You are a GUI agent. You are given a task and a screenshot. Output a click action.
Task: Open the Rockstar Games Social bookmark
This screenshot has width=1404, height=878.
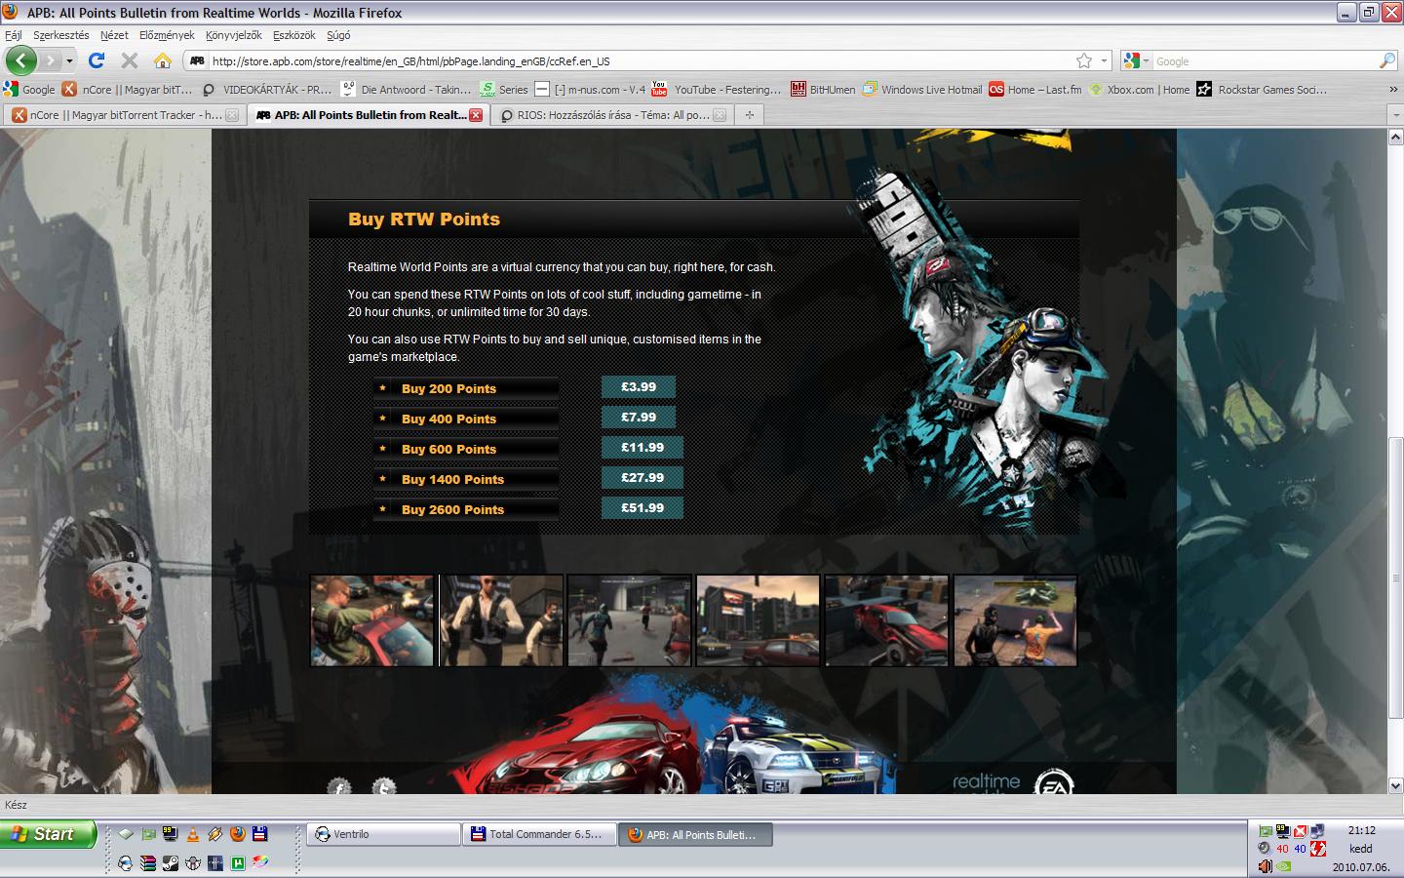[1262, 89]
